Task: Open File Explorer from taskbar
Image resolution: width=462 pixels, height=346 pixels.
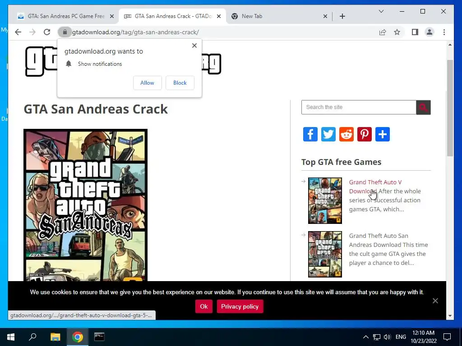Action: (55, 337)
